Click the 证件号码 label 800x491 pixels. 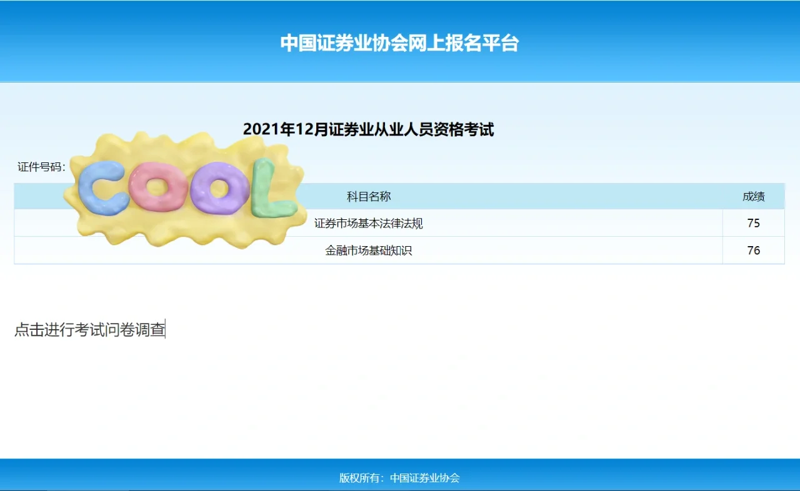(41, 167)
